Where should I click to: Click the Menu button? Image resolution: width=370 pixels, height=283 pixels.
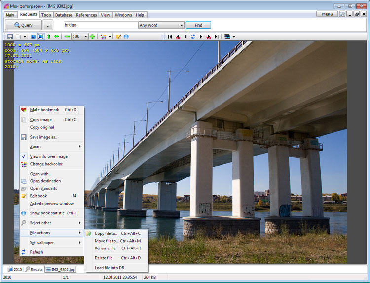click(x=327, y=14)
